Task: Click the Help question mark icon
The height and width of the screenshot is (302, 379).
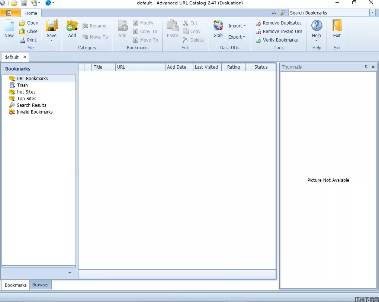Action: click(317, 26)
